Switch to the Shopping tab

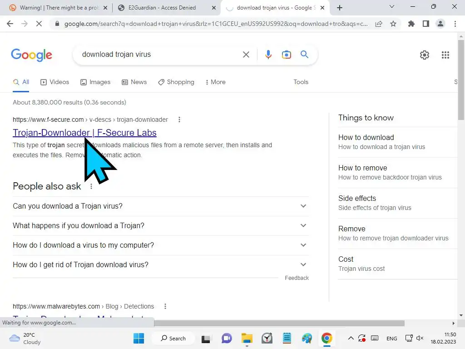point(176,82)
